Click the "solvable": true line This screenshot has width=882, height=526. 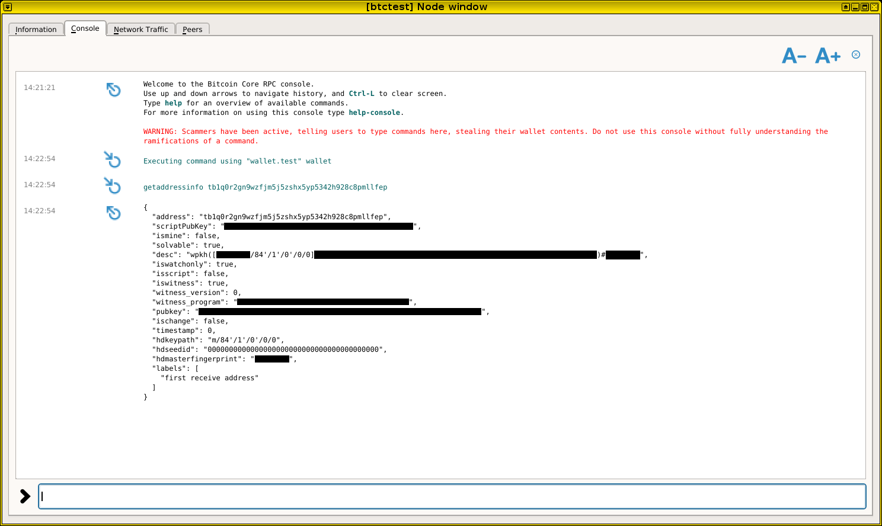pos(188,245)
